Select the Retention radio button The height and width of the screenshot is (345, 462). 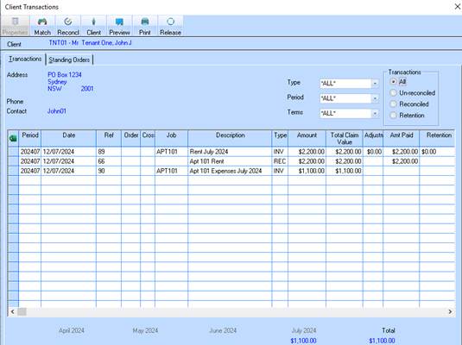[394, 115]
